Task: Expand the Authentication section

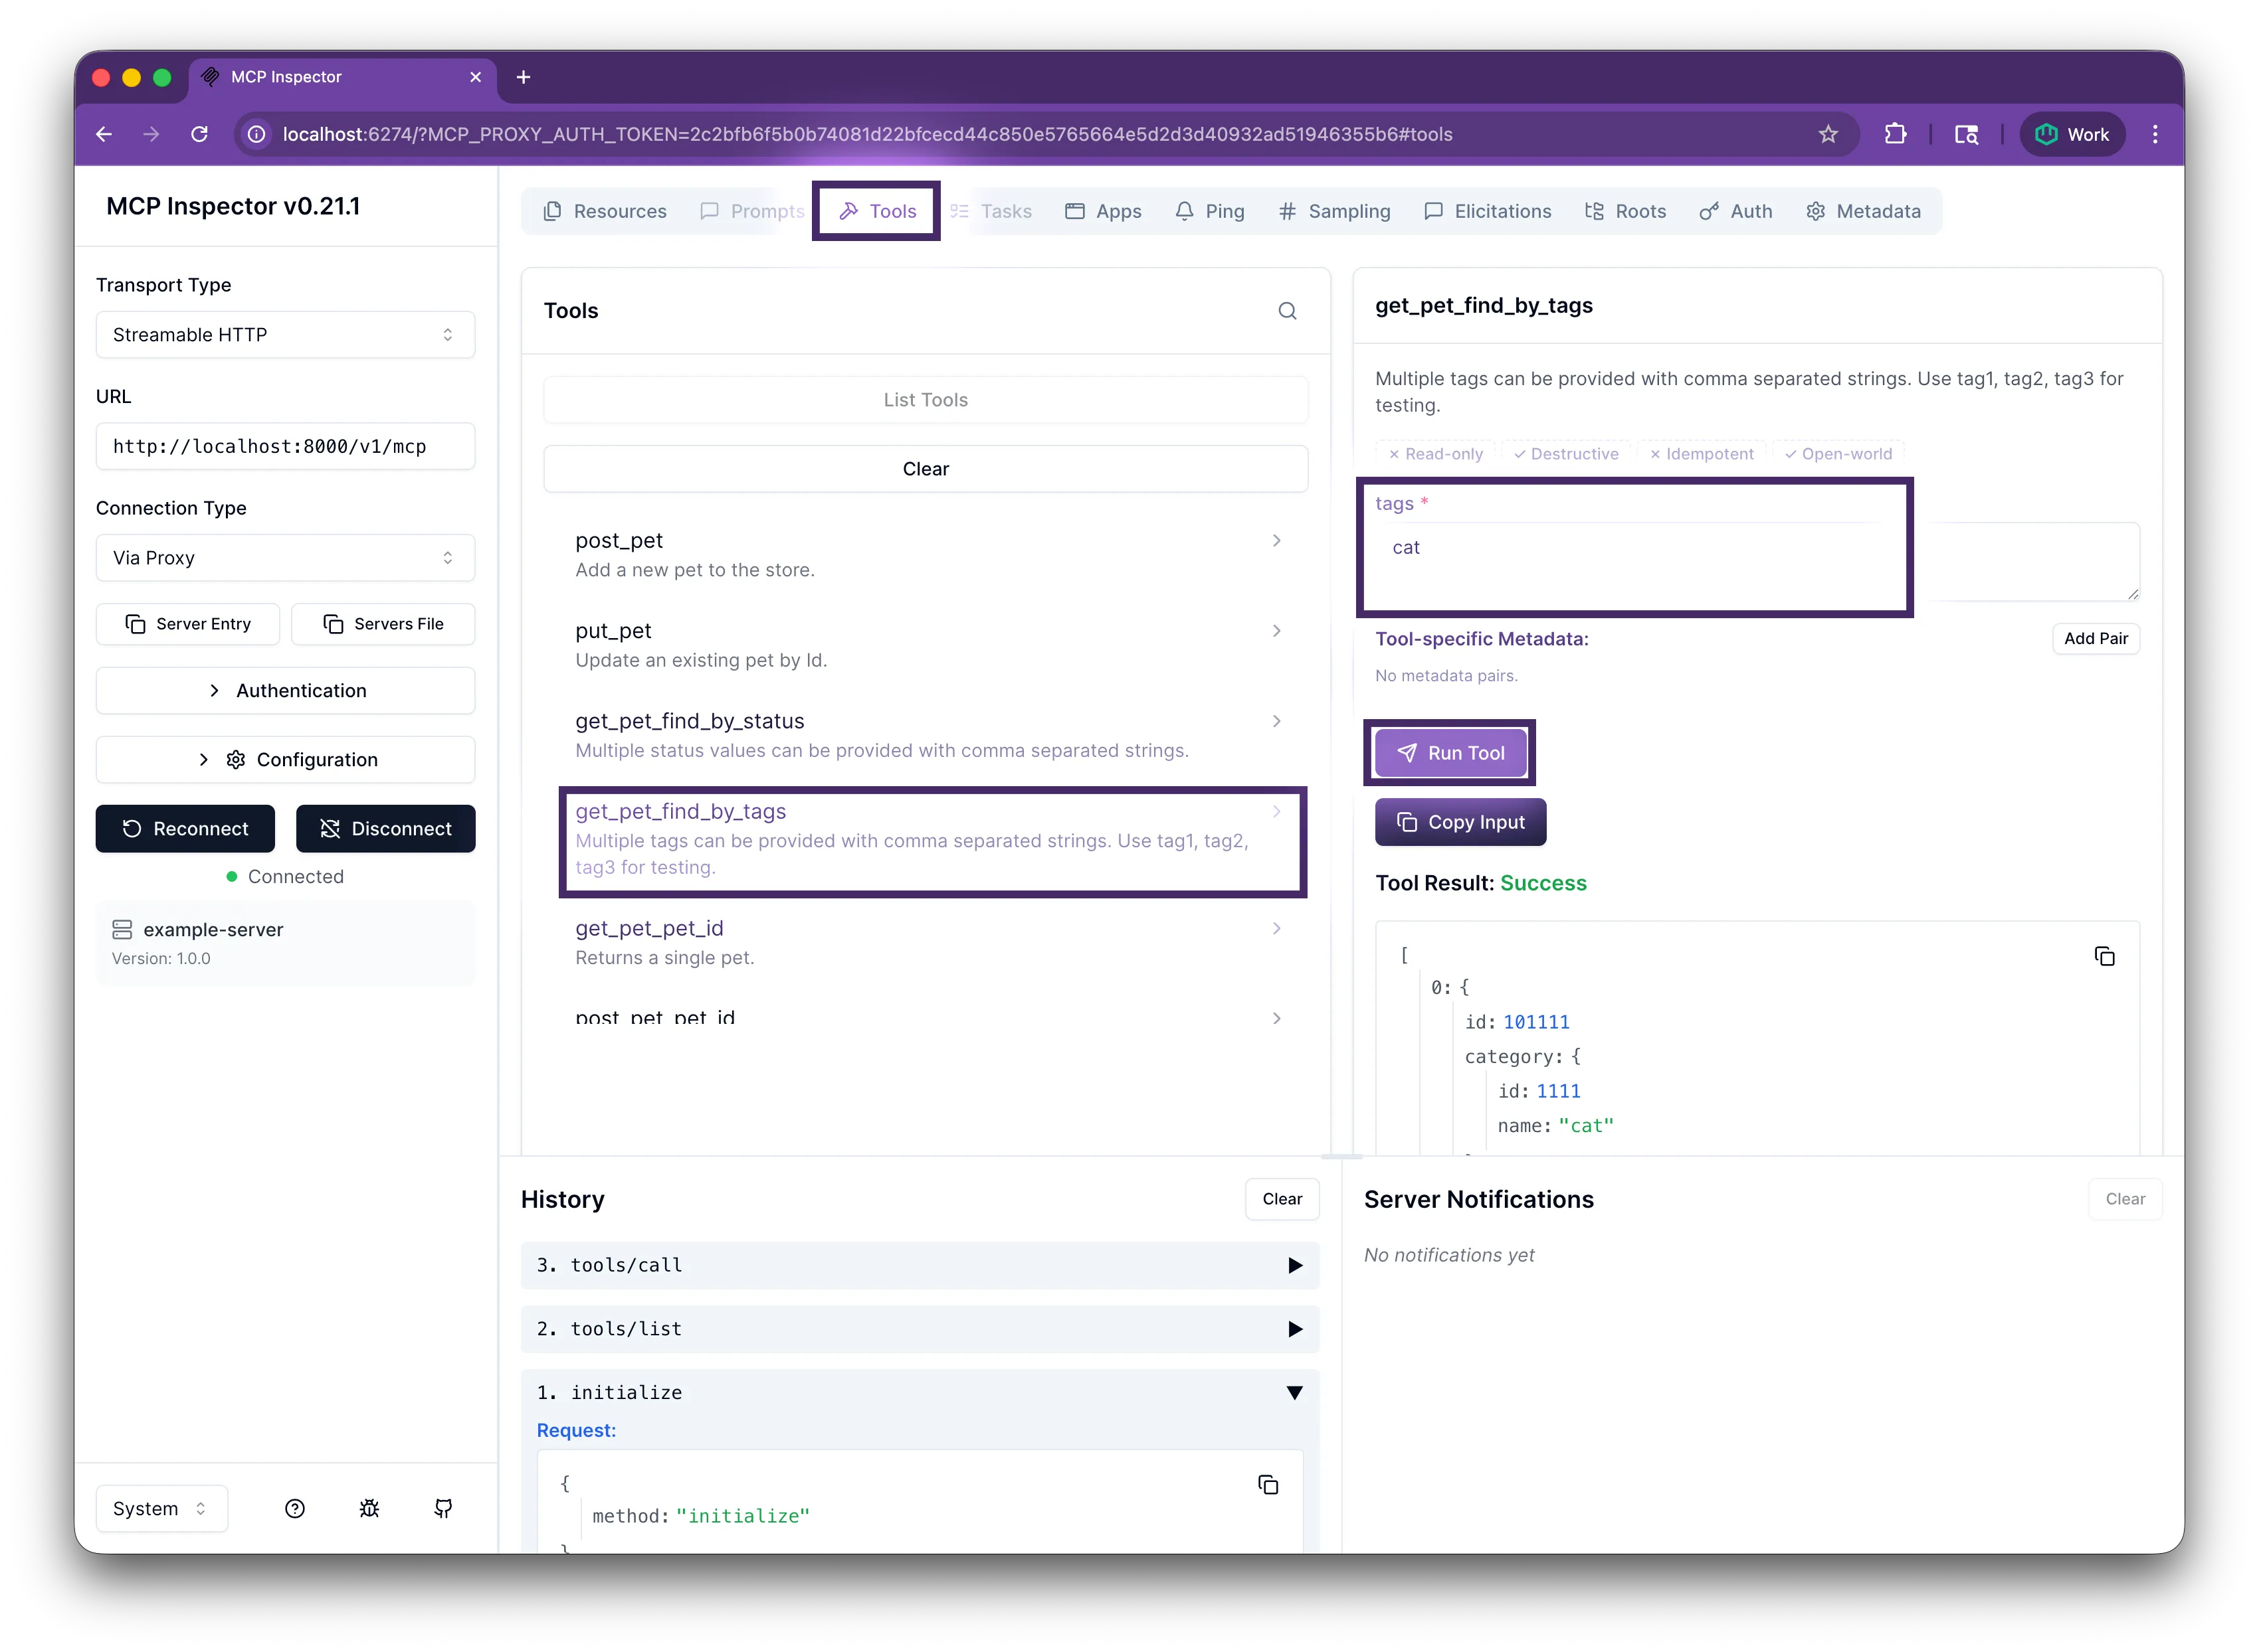Action: click(x=285, y=691)
